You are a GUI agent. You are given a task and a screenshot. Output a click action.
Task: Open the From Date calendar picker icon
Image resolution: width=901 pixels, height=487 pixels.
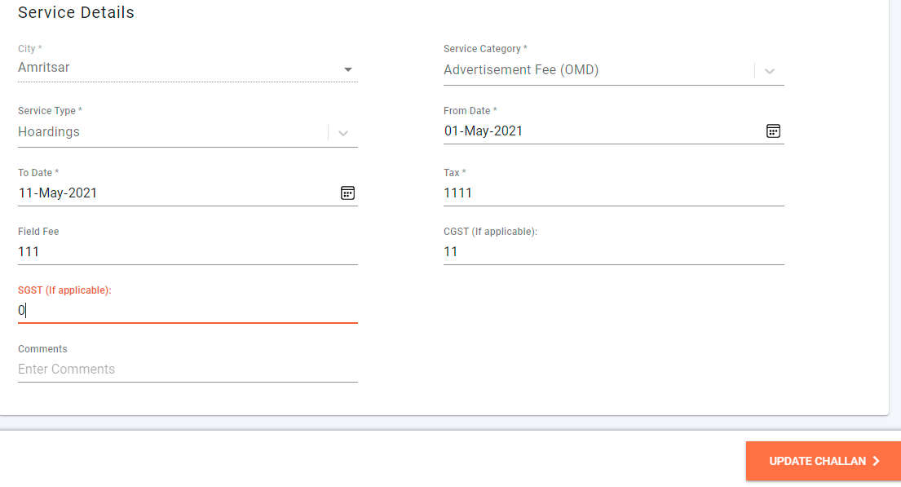point(773,131)
